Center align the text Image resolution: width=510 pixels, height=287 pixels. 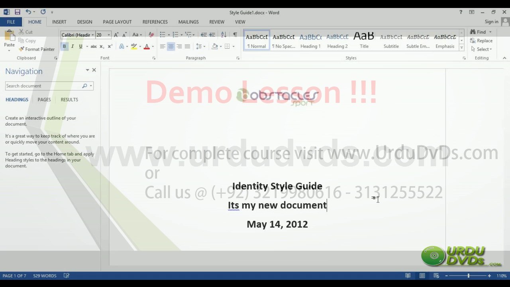pos(171,47)
